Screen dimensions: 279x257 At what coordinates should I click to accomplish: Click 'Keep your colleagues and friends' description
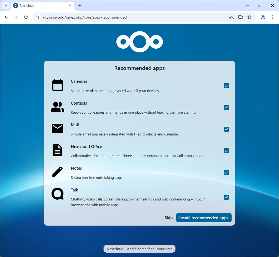[x=134, y=112]
